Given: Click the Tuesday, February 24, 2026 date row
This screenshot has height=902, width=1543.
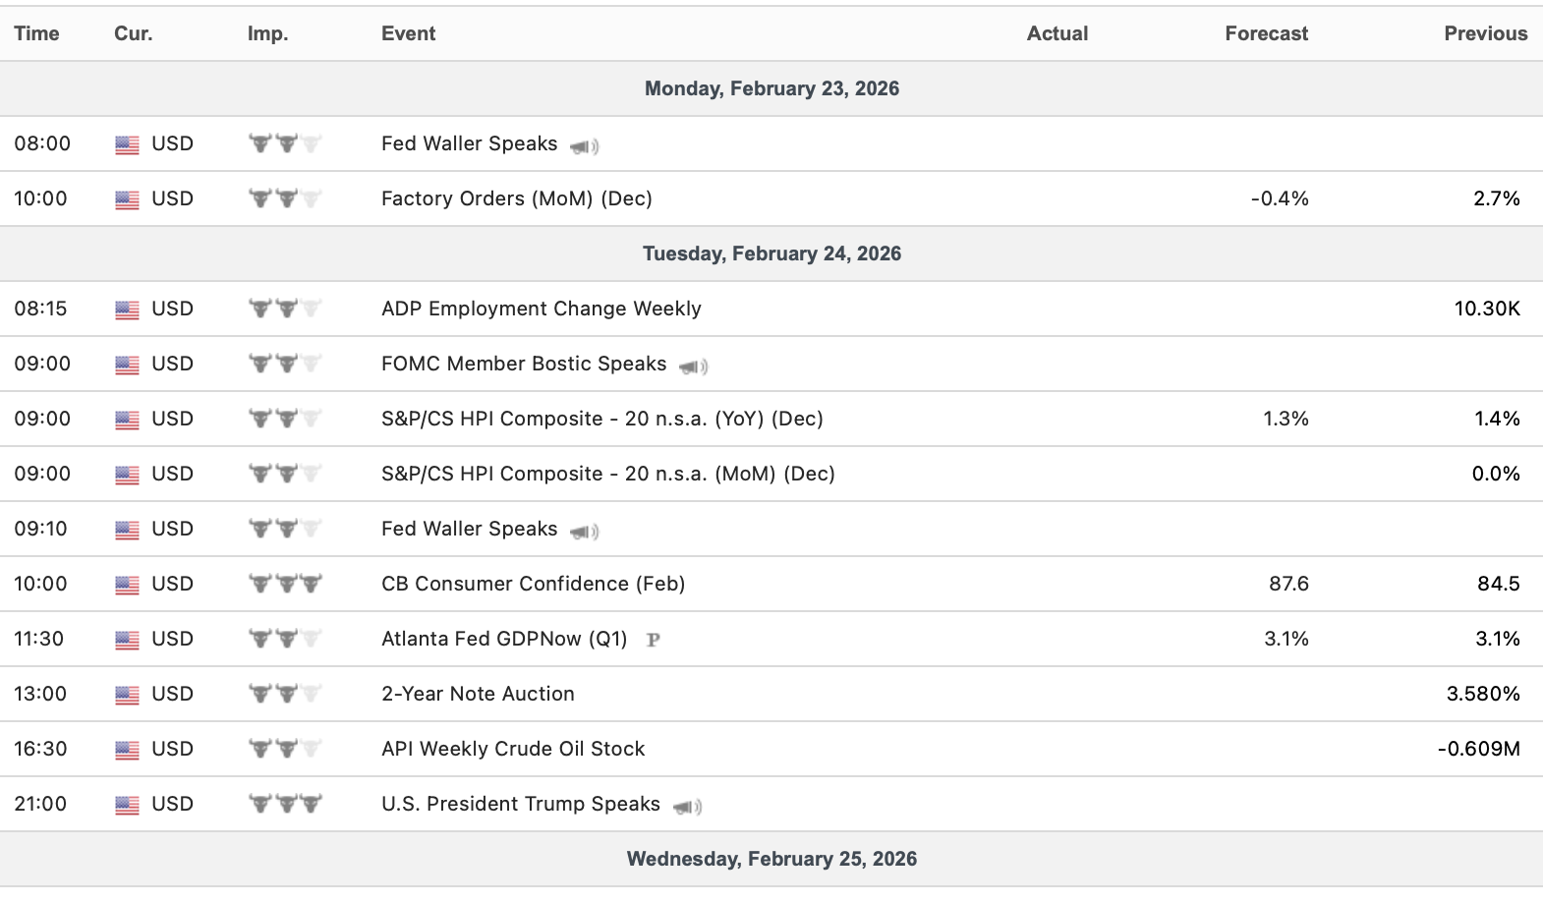Looking at the screenshot, I should coord(771,254).
